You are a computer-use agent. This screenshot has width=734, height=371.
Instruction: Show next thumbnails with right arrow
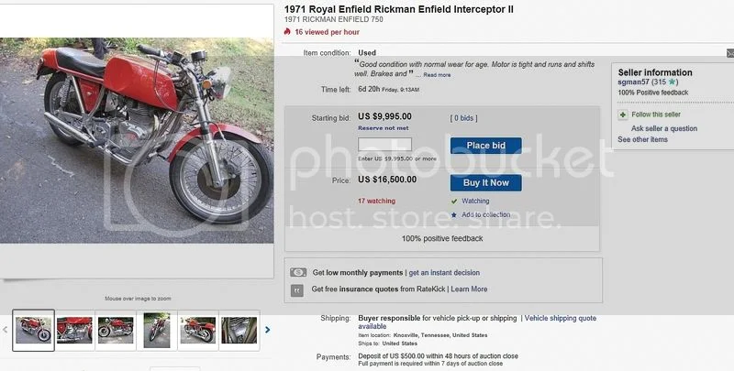267,330
